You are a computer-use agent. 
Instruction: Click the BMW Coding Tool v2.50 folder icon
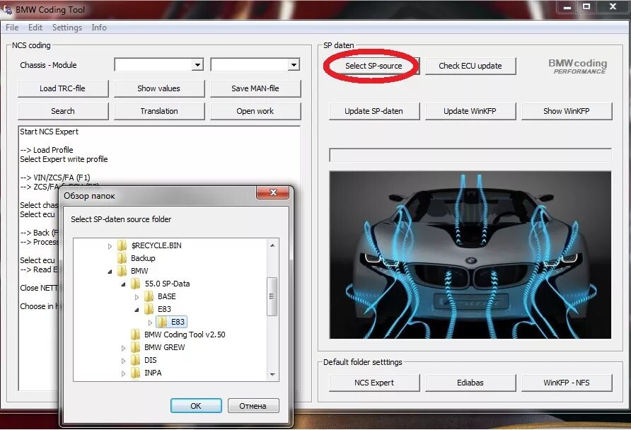coord(135,335)
